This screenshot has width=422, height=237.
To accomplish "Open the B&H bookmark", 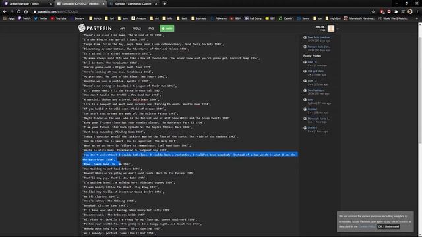I will coord(236,18).
